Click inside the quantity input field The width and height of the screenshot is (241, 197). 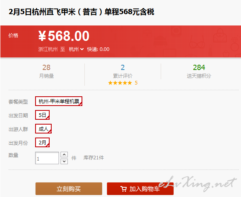click(47, 158)
